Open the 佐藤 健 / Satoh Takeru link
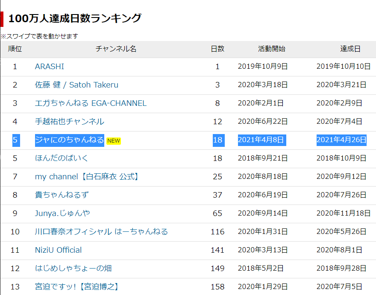376x295 pixels. pyautogui.click(x=76, y=85)
